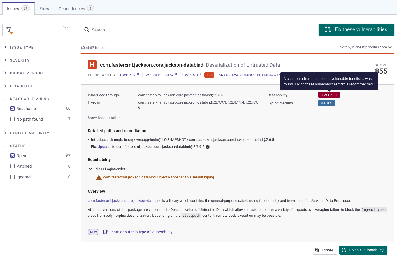This screenshot has width=397, height=259.
Task: Click the MATURE exploit maturity badge
Action: 326,103
